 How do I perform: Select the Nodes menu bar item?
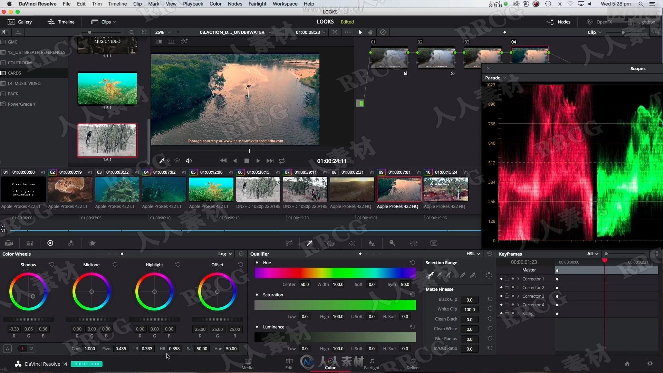coord(234,4)
